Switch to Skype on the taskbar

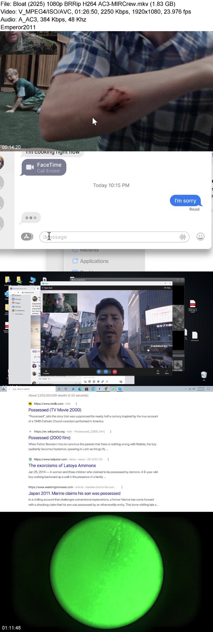[120, 389]
